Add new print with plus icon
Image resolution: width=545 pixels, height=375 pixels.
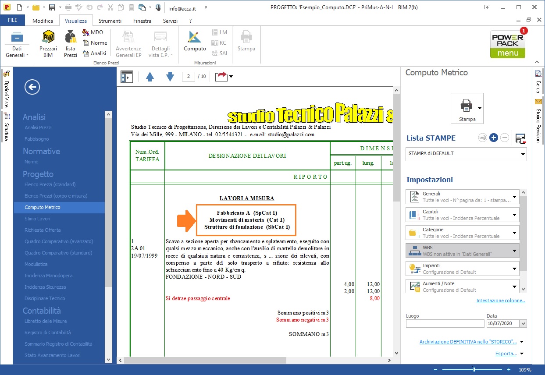click(x=493, y=138)
